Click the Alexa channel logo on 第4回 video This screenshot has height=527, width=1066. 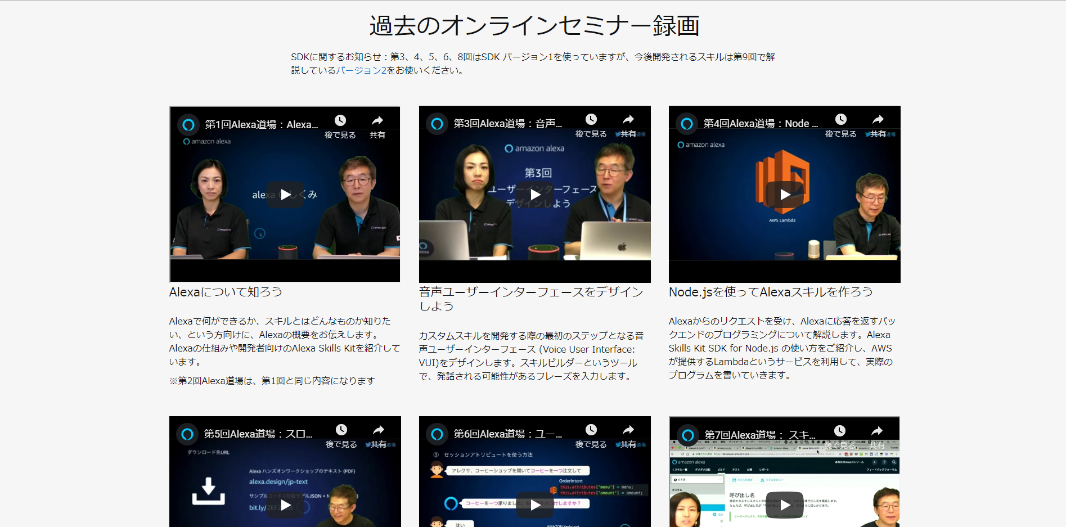687,123
